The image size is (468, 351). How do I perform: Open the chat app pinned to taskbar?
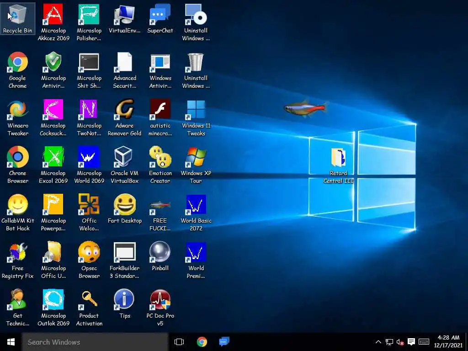click(224, 342)
